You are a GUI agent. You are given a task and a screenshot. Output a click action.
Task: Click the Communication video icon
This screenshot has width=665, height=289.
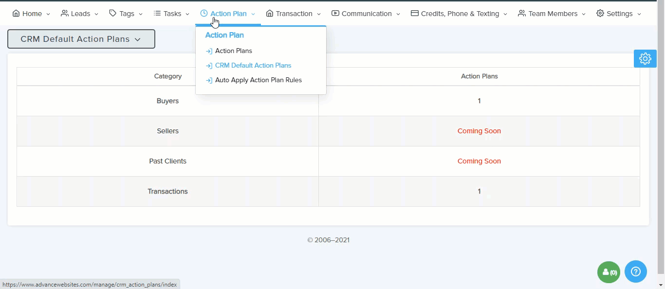click(x=335, y=14)
